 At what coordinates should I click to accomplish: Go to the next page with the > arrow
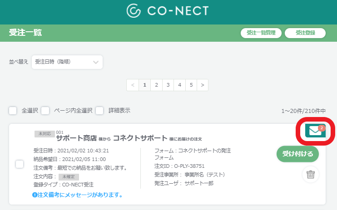coord(203,85)
